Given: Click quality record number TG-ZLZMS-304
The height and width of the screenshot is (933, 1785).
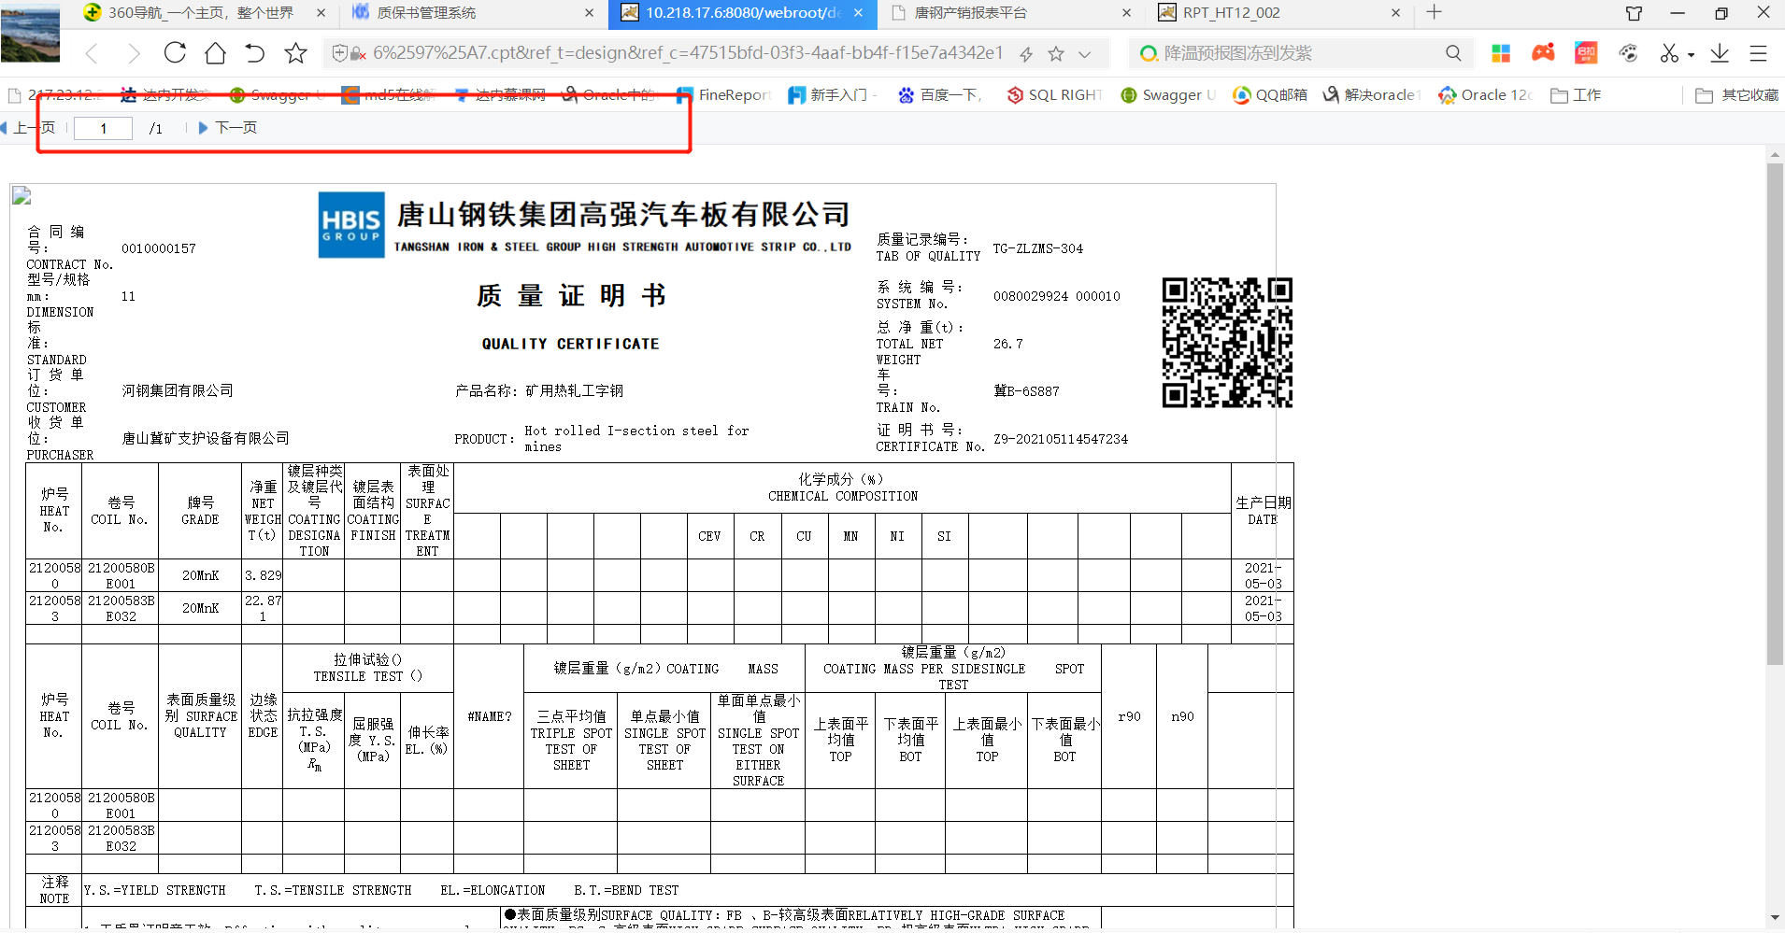Looking at the screenshot, I should point(1038,249).
